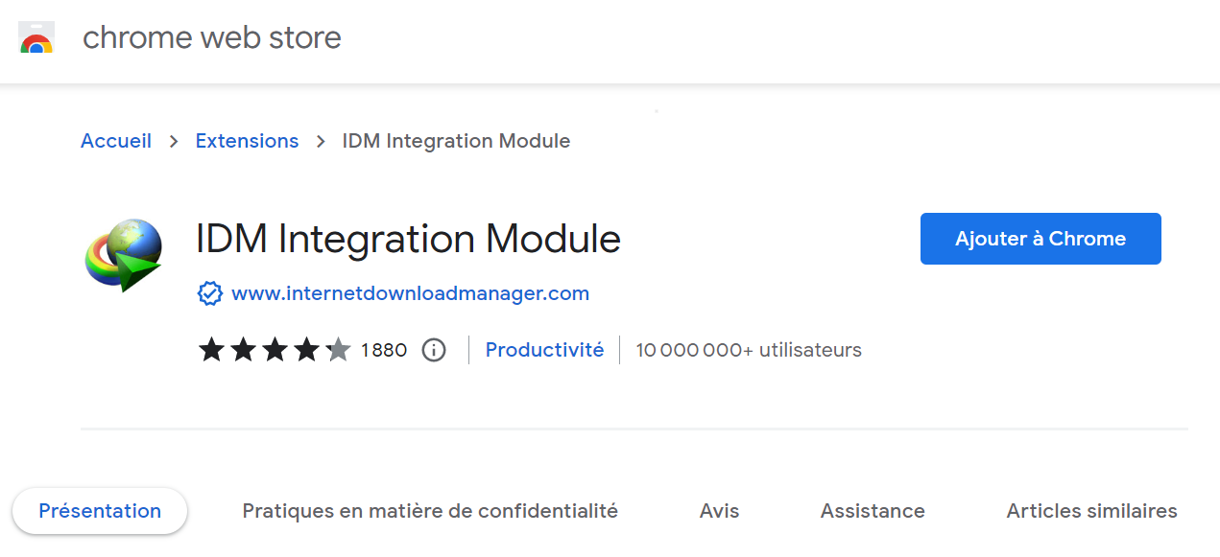
Task: Open Pratiques en matière de confidentialité
Action: click(x=429, y=511)
